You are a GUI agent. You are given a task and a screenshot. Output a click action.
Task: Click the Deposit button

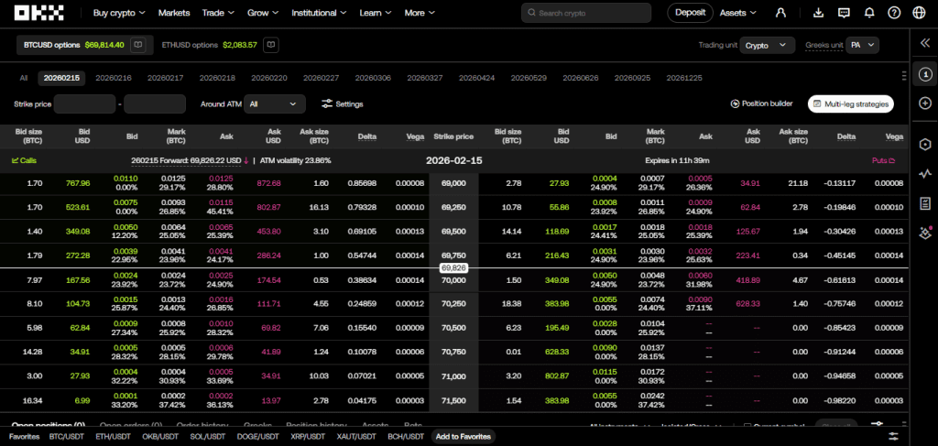[691, 13]
